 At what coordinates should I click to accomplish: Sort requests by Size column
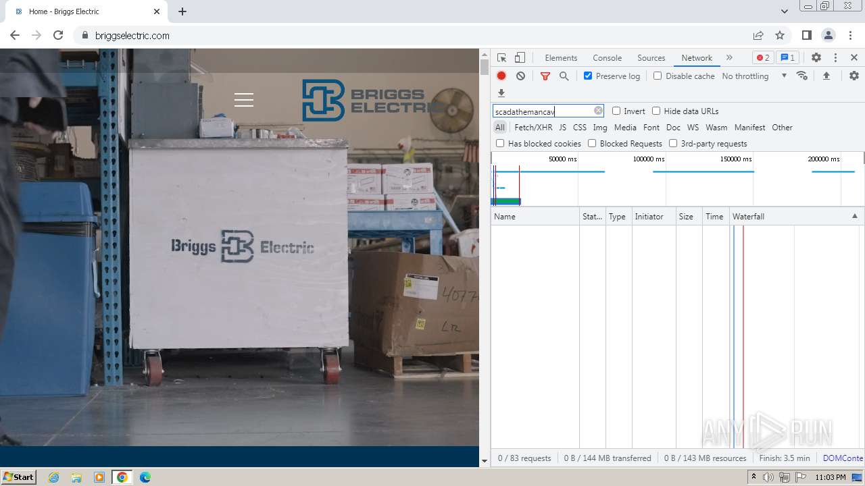pyautogui.click(x=689, y=216)
